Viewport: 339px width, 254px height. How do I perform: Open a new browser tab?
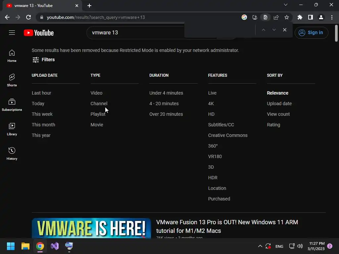89,6
